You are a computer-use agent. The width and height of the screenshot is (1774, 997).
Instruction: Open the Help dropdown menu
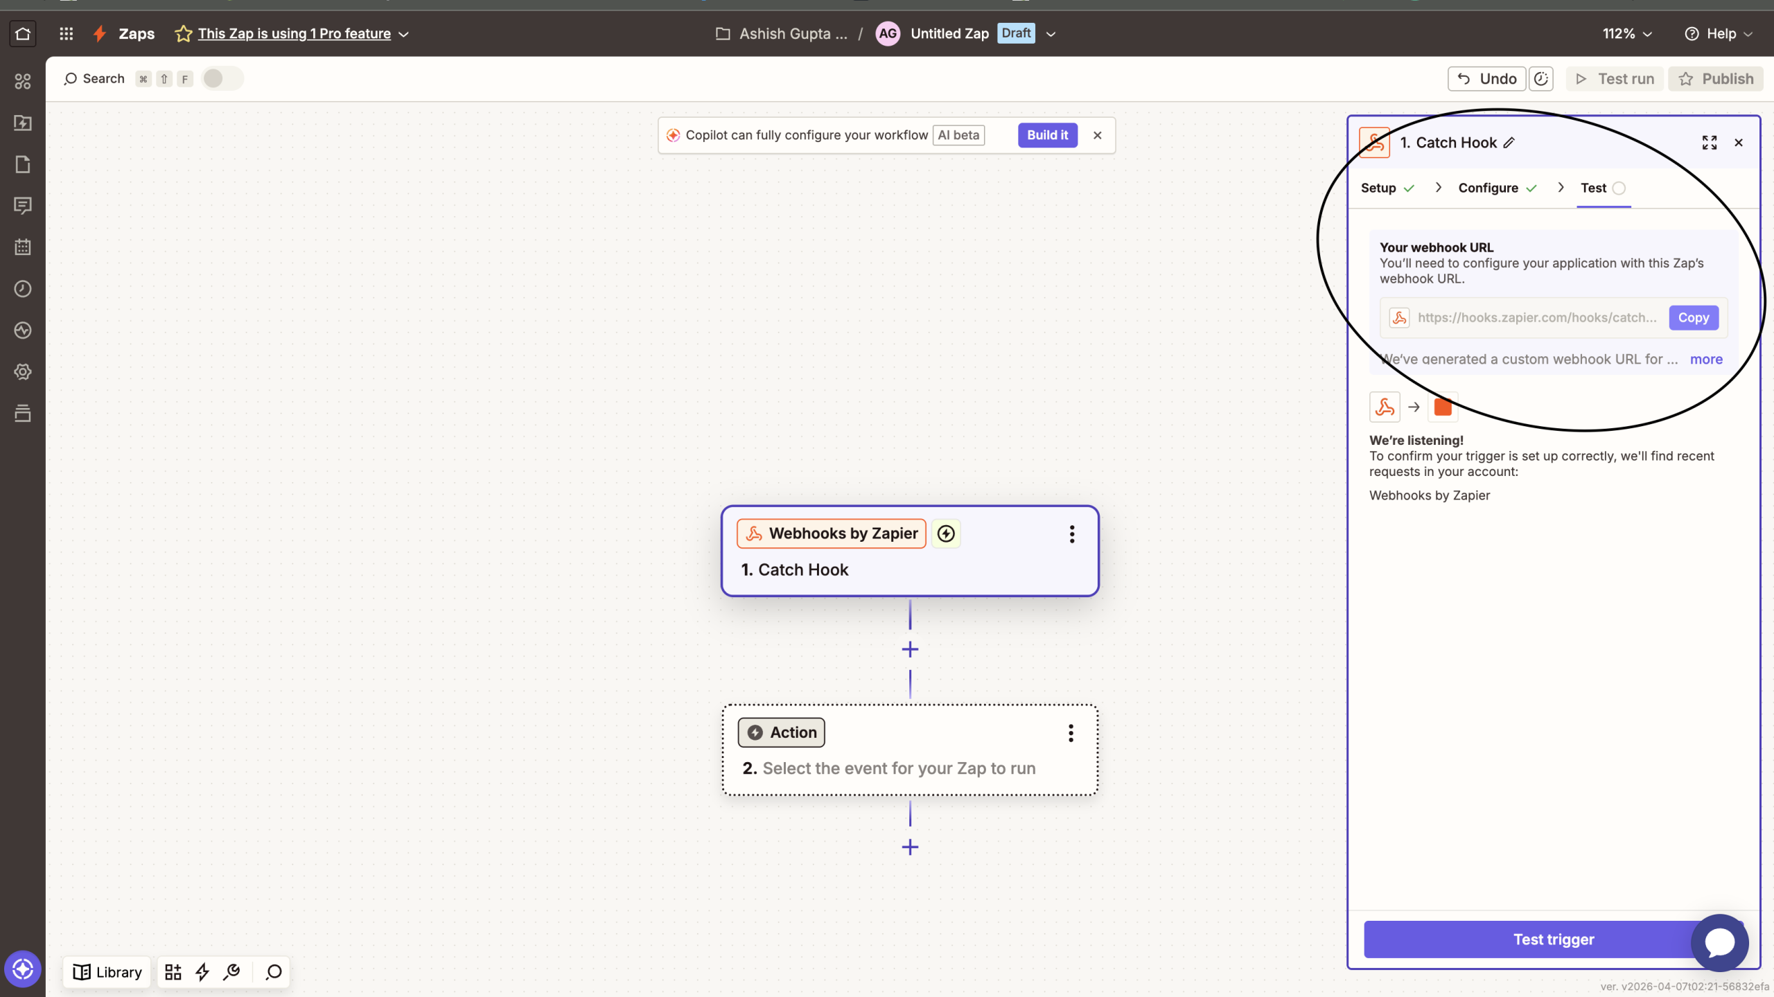click(1720, 33)
